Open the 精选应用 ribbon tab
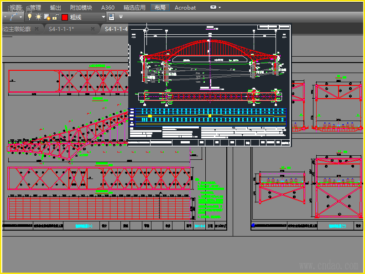Image resolution: width=365 pixels, height=274 pixels. (134, 7)
